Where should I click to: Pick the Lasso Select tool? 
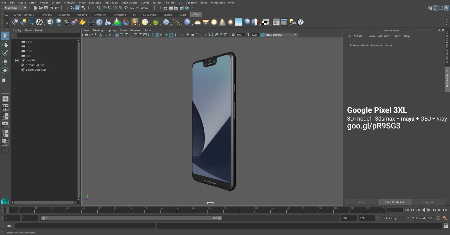(x=5, y=45)
